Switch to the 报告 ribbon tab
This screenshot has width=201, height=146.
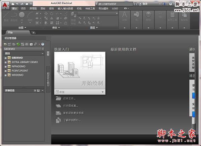click(x=52, y=9)
